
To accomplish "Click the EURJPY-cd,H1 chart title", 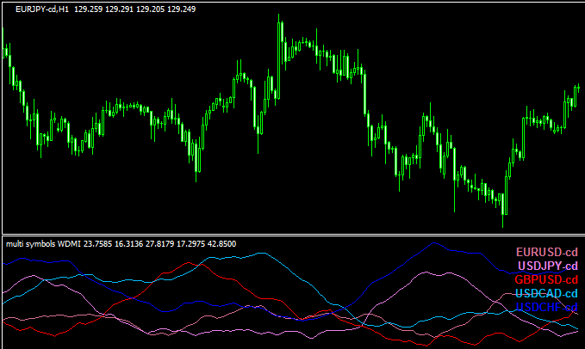I will pyautogui.click(x=43, y=9).
